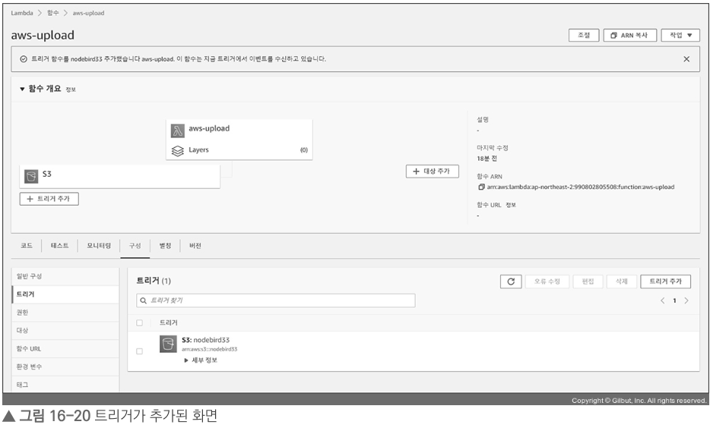Open 권한 in the side menu
This screenshot has width=710, height=431.
pyautogui.click(x=65, y=313)
